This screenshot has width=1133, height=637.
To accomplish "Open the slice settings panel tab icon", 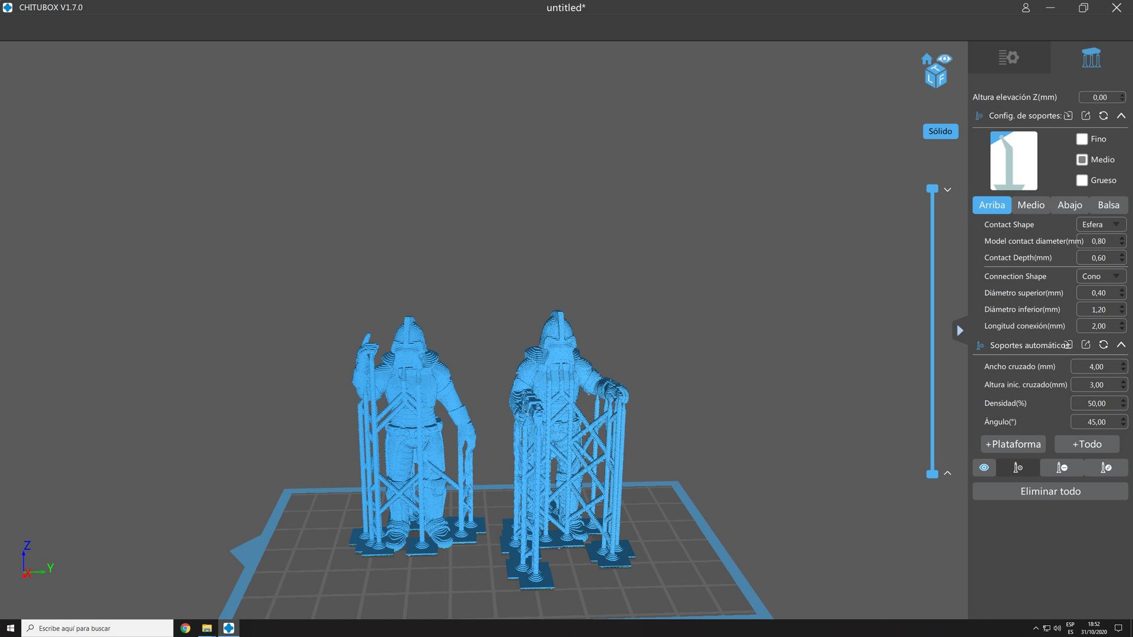I will (x=1008, y=58).
